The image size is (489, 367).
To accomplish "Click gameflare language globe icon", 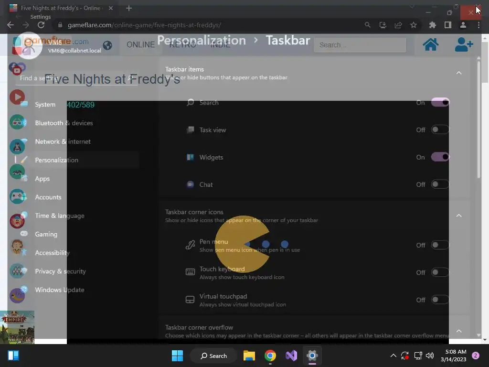I will point(107,45).
